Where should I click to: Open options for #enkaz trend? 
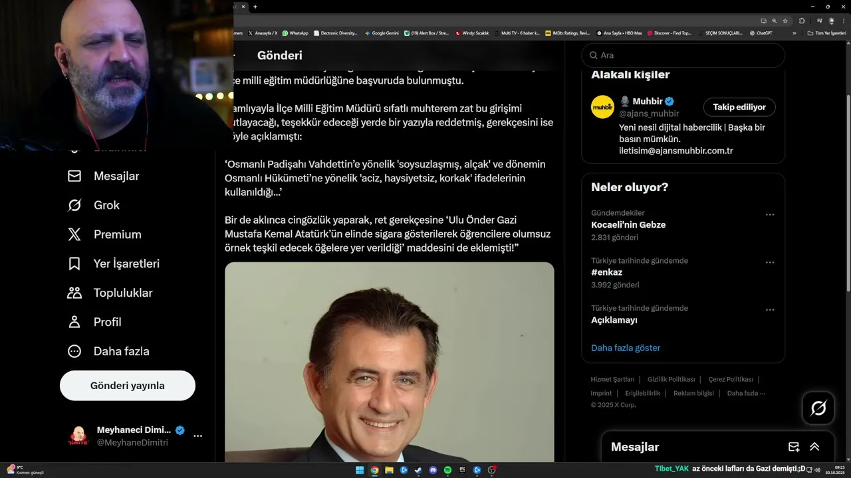770,262
